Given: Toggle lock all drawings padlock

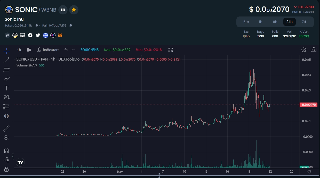Looking at the screenshot, I should (x=6, y=169).
